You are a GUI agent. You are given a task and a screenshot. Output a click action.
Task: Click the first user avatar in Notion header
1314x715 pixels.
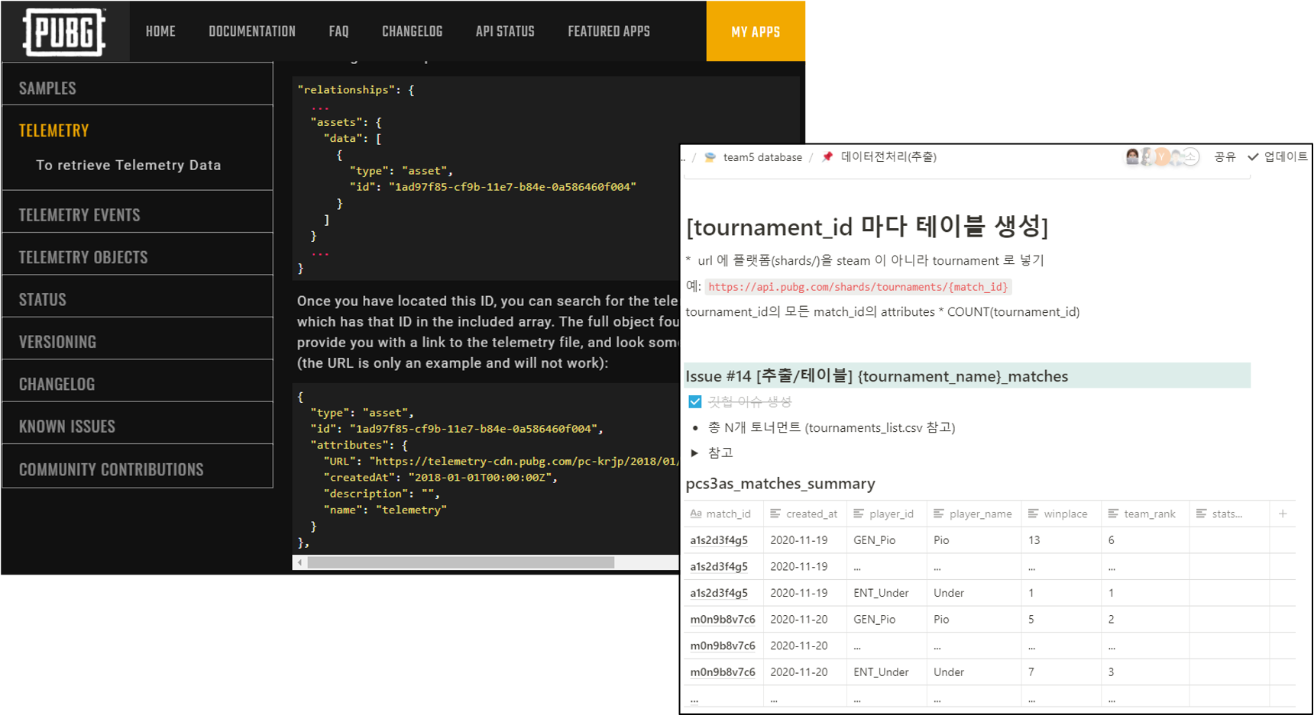click(1132, 156)
